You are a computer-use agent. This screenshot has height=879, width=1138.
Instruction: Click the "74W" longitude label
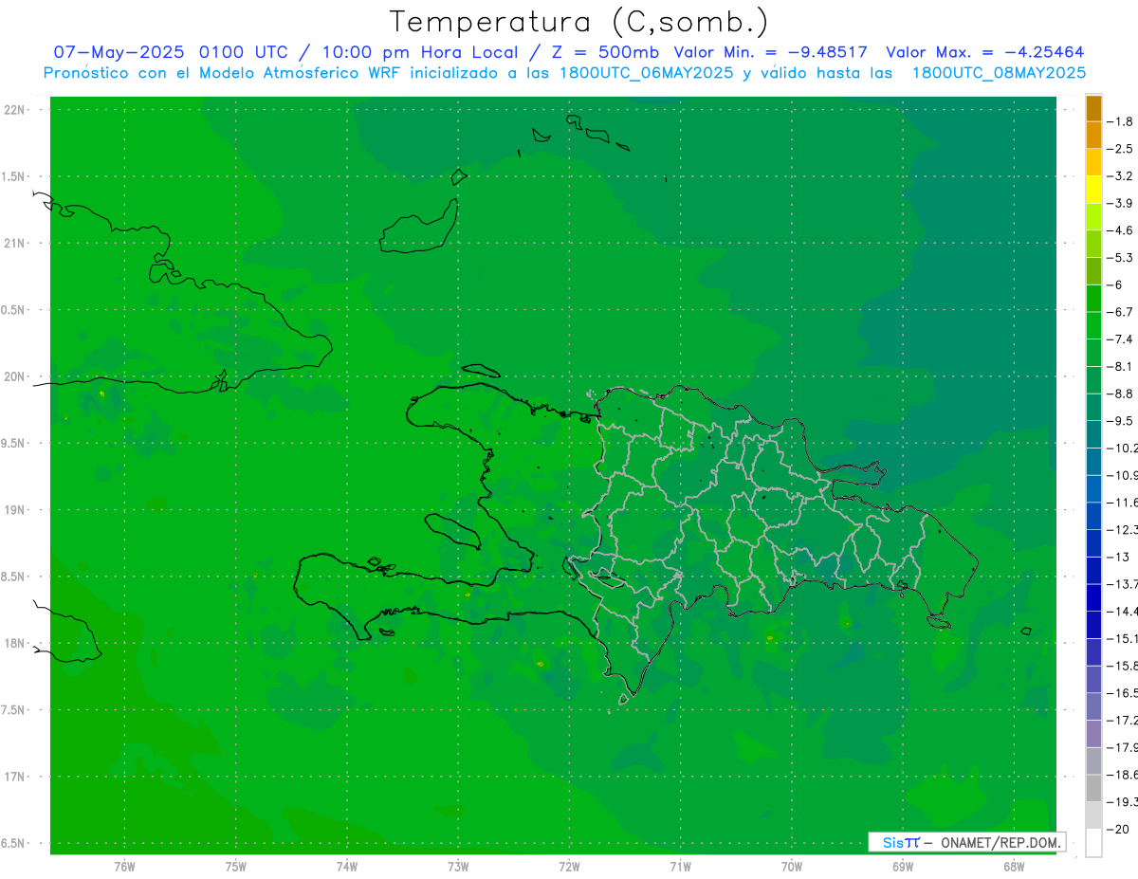347,866
